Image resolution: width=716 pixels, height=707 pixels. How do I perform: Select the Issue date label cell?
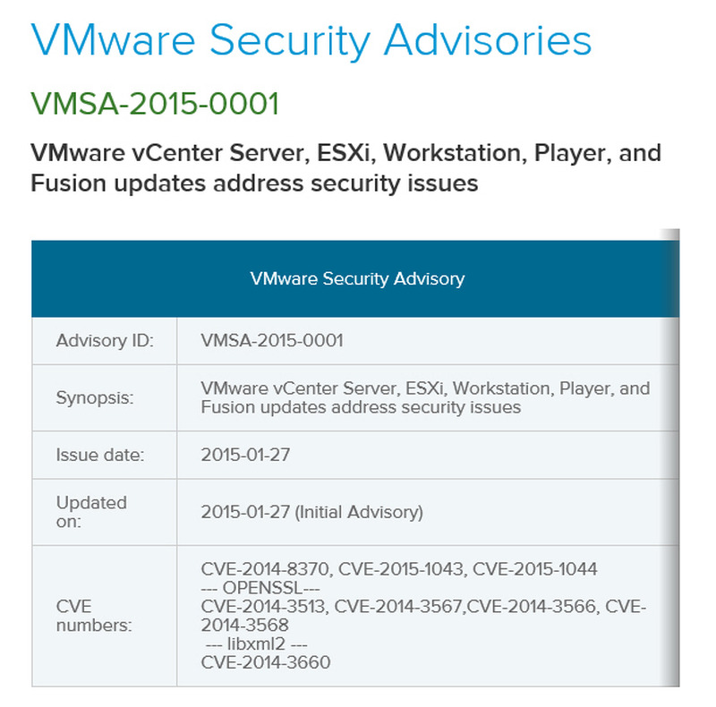[x=100, y=455]
